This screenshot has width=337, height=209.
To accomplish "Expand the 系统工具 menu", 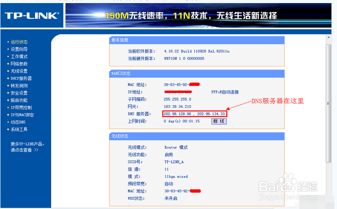I will 19,129.
